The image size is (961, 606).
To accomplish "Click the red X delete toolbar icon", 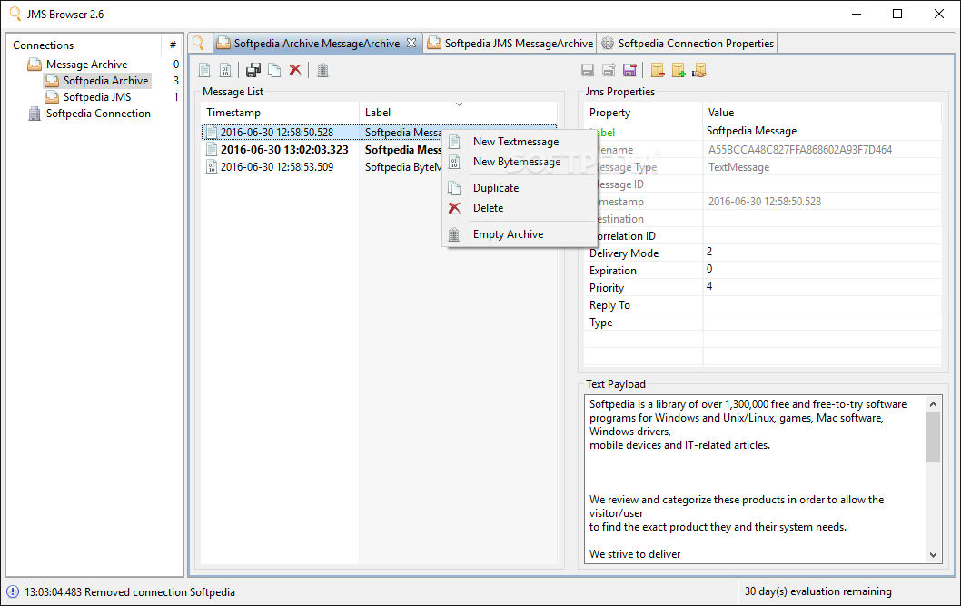I will pyautogui.click(x=295, y=70).
